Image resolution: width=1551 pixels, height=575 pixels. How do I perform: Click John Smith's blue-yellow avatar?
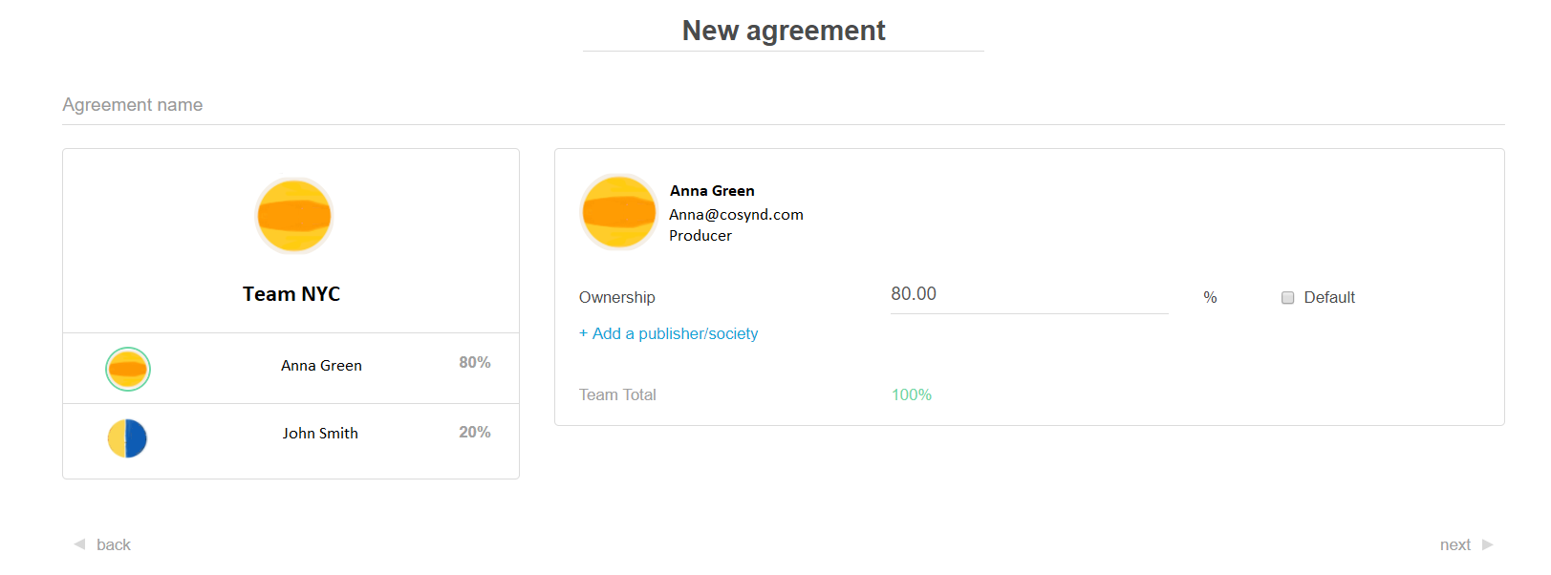pos(127,438)
